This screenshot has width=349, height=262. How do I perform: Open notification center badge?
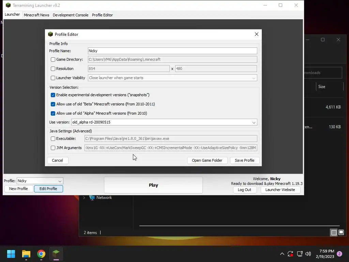click(x=339, y=254)
